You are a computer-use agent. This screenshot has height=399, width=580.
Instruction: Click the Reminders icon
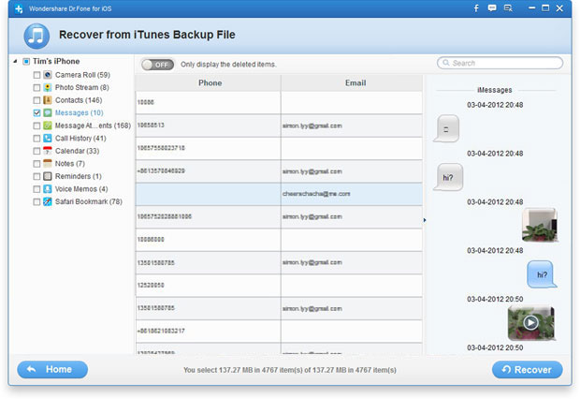tap(48, 176)
